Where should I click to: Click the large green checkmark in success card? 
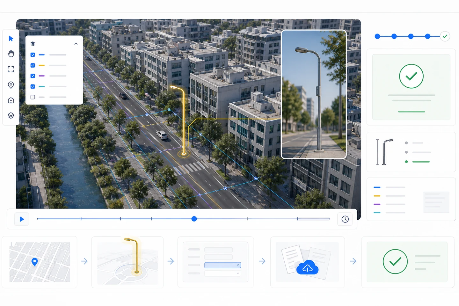[411, 76]
